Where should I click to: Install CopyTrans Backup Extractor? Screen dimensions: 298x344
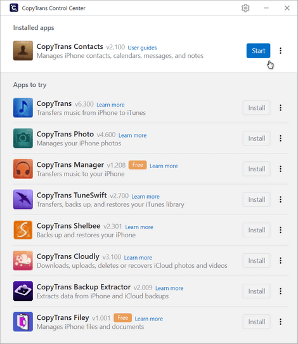[257, 291]
